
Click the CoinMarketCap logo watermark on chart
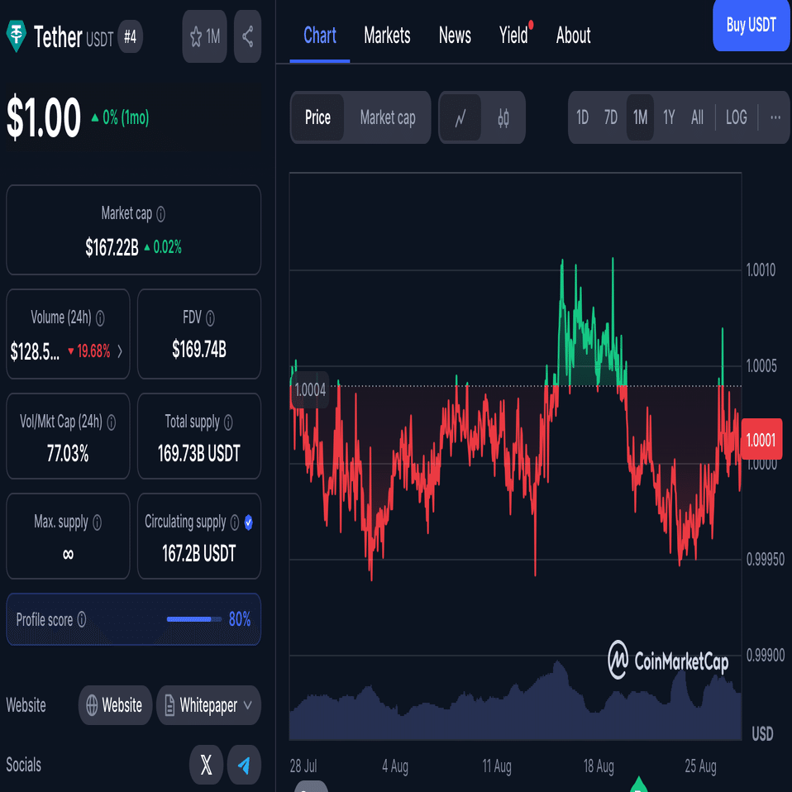(x=666, y=661)
